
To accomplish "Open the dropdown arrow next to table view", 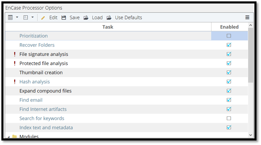I will tap(17, 17).
